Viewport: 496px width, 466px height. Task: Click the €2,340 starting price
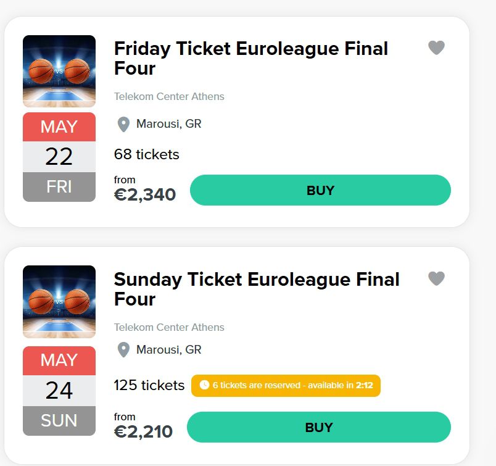(145, 194)
